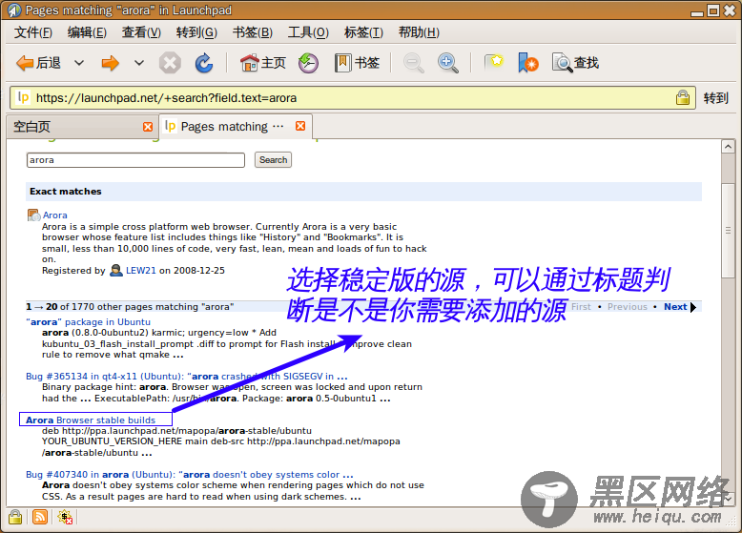
Task: Click the Search button
Action: (273, 160)
